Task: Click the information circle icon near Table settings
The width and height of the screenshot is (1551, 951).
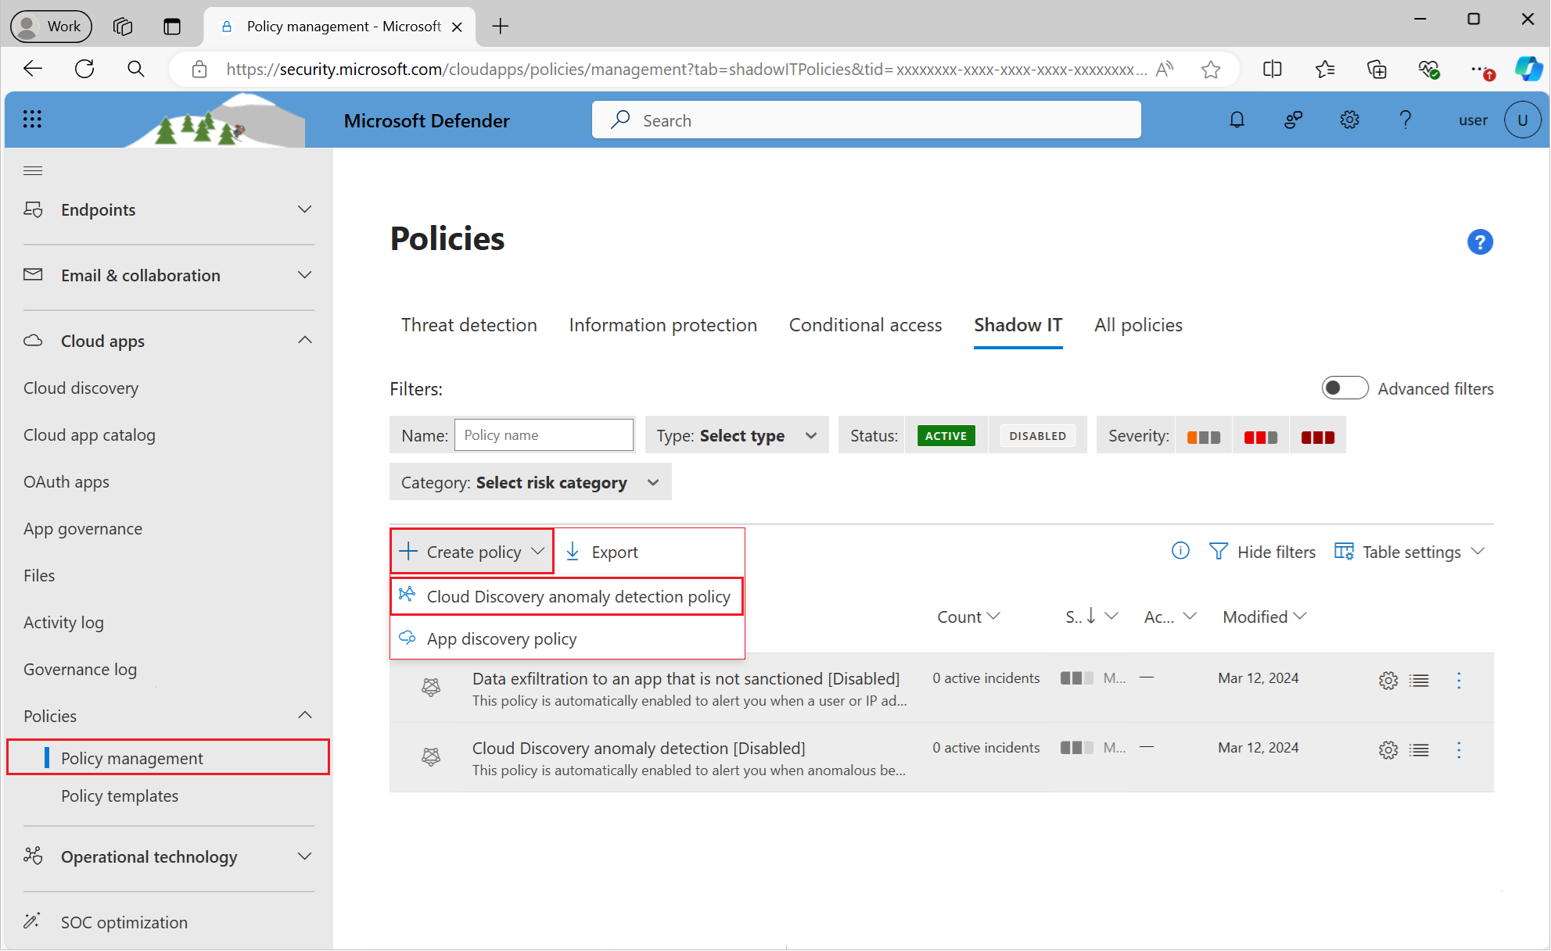Action: click(1181, 550)
